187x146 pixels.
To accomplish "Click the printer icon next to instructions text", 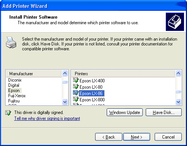I will coord(11,42).
